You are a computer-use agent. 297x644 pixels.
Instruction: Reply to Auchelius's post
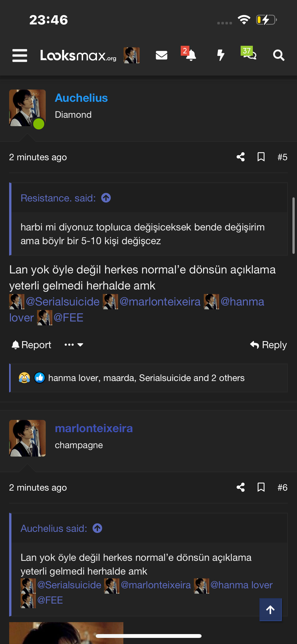tap(268, 345)
